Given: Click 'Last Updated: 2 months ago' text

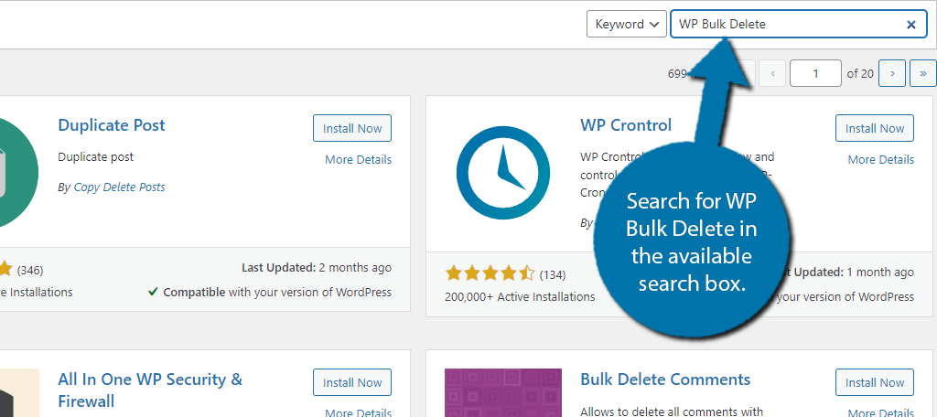Looking at the screenshot, I should [x=316, y=268].
